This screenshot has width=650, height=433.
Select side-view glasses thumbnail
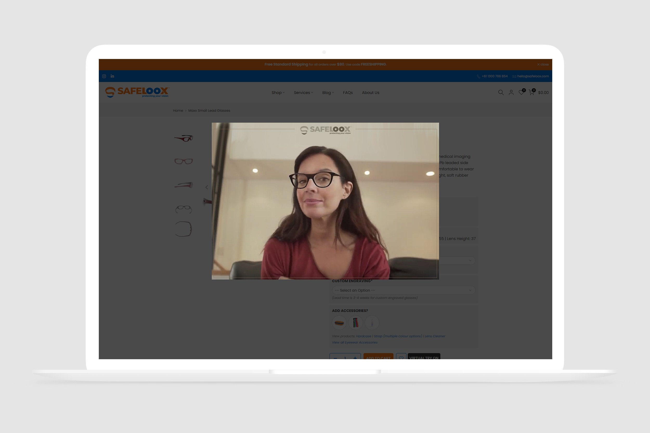click(184, 185)
